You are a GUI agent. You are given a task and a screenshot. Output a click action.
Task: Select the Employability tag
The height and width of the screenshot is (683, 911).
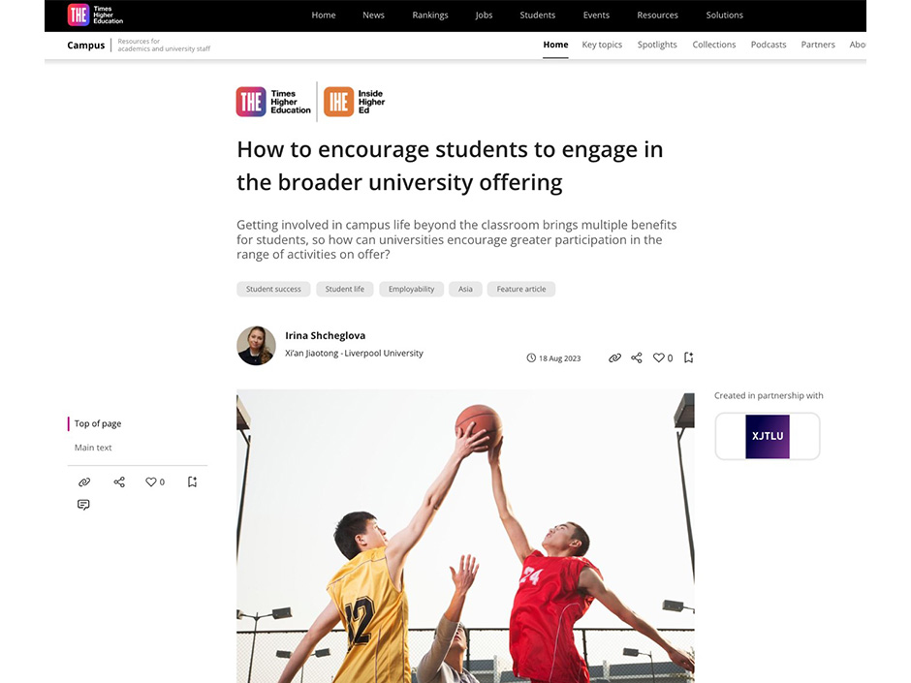click(411, 290)
